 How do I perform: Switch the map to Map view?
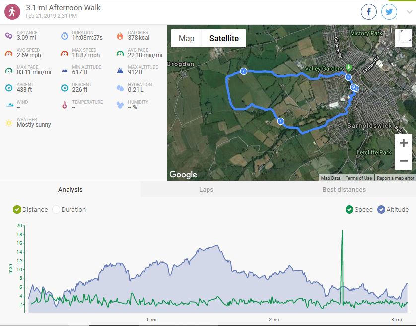click(186, 39)
